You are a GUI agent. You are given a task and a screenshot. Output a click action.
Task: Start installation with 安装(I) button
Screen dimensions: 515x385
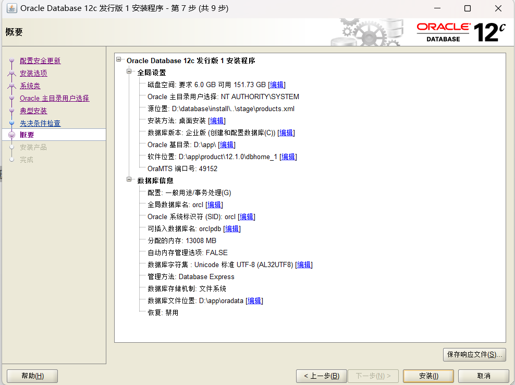[x=428, y=376]
